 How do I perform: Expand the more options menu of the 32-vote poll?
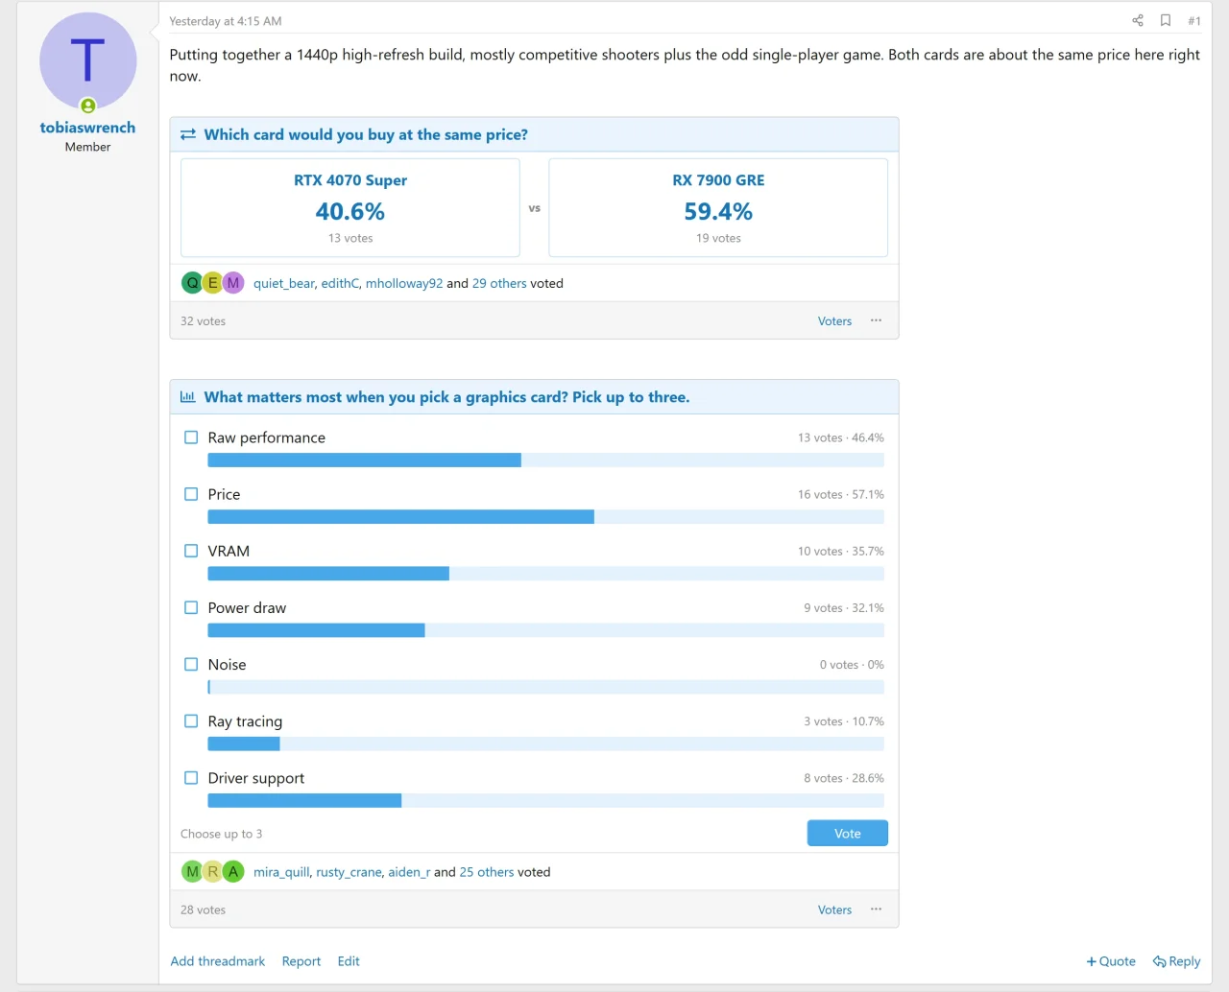point(876,320)
